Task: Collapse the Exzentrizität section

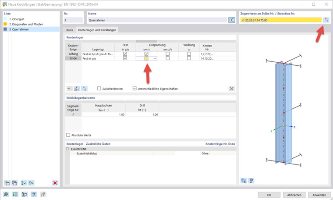Action: tap(67, 149)
